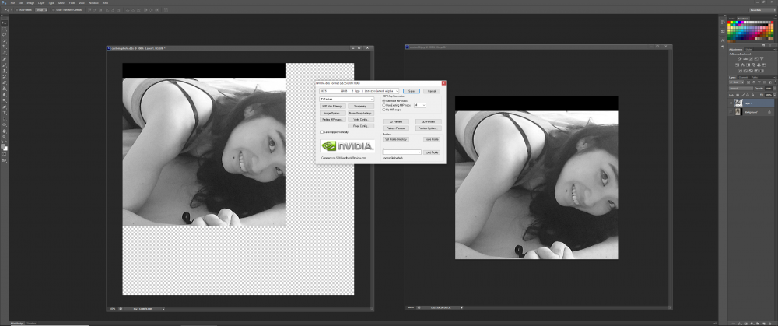
Task: Open the Image menu
Action: pos(30,3)
